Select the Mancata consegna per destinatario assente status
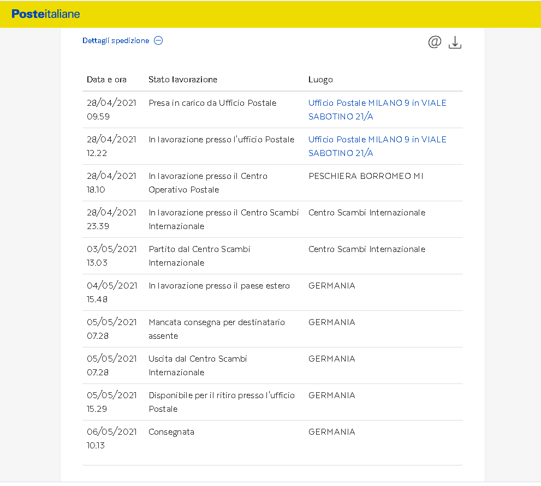The width and height of the screenshot is (541, 486). [217, 329]
